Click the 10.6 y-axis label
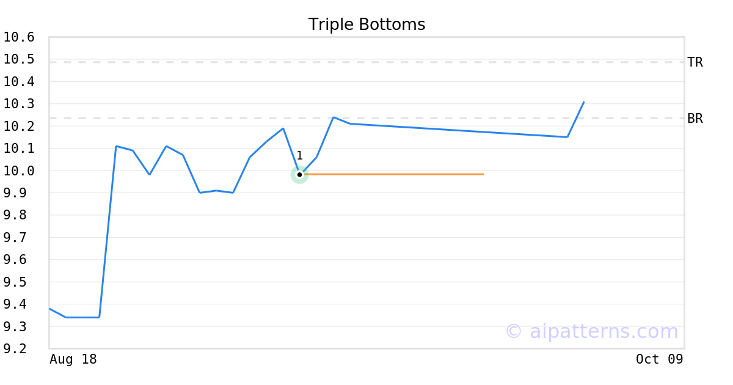Screen dimensions: 733x385 coord(18,37)
